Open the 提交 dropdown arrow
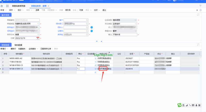The width and height of the screenshot is (206, 112). pos(23,10)
